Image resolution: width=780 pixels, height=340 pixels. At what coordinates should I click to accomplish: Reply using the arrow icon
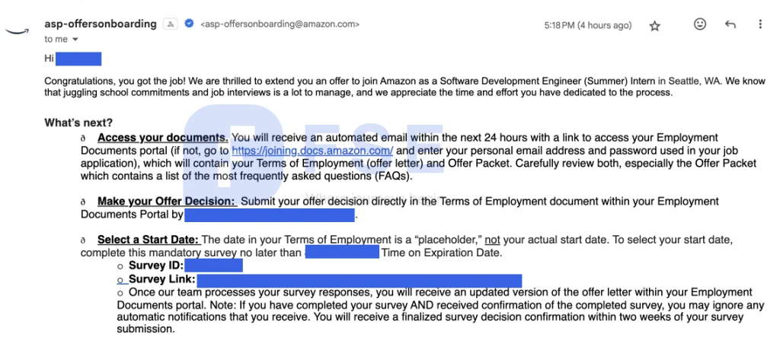click(x=730, y=24)
